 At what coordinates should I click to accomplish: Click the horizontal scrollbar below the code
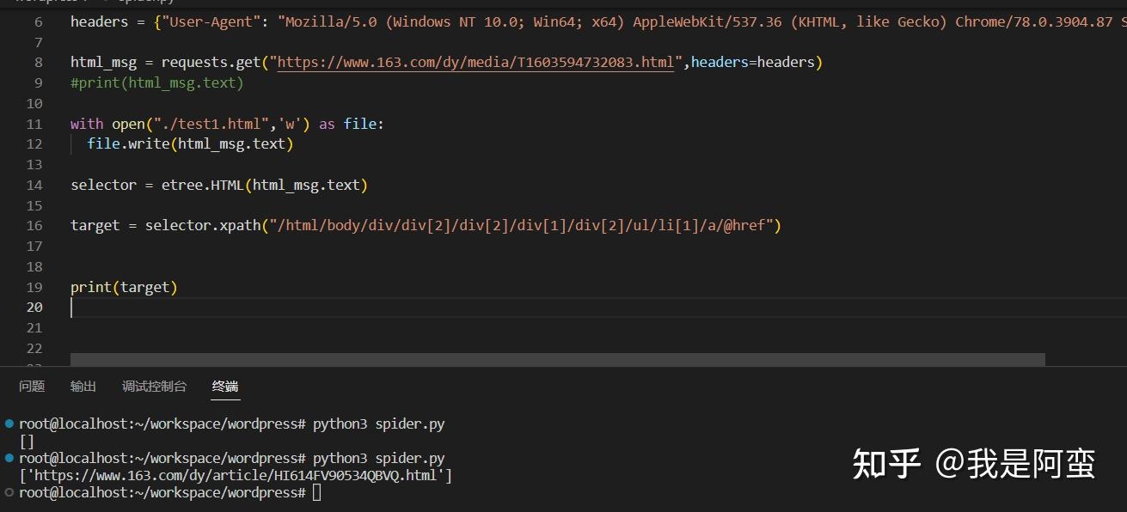tap(559, 357)
